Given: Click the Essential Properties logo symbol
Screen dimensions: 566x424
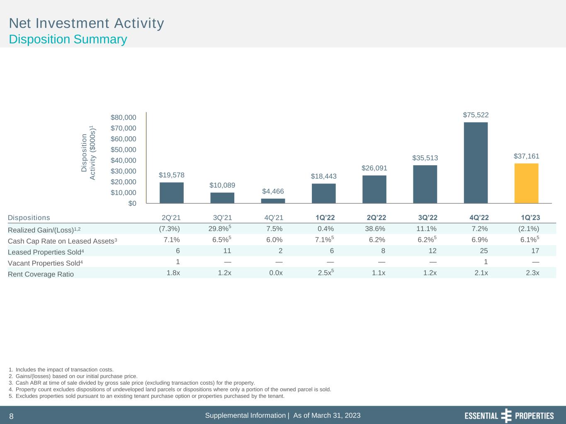Looking at the screenshot, I should click(x=506, y=416).
